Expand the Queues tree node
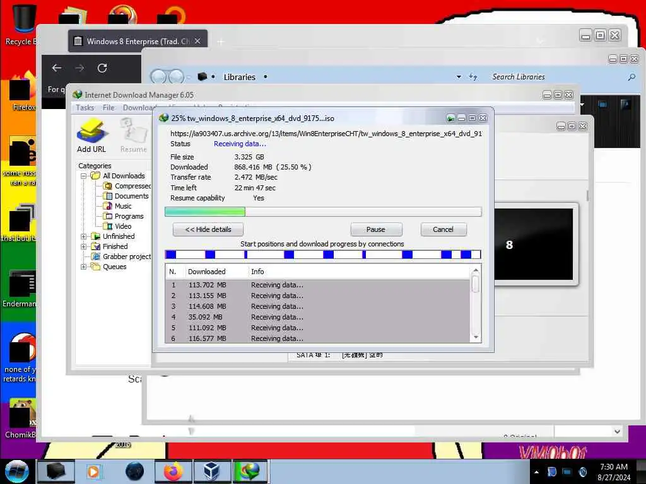The width and height of the screenshot is (646, 484). pos(84,267)
